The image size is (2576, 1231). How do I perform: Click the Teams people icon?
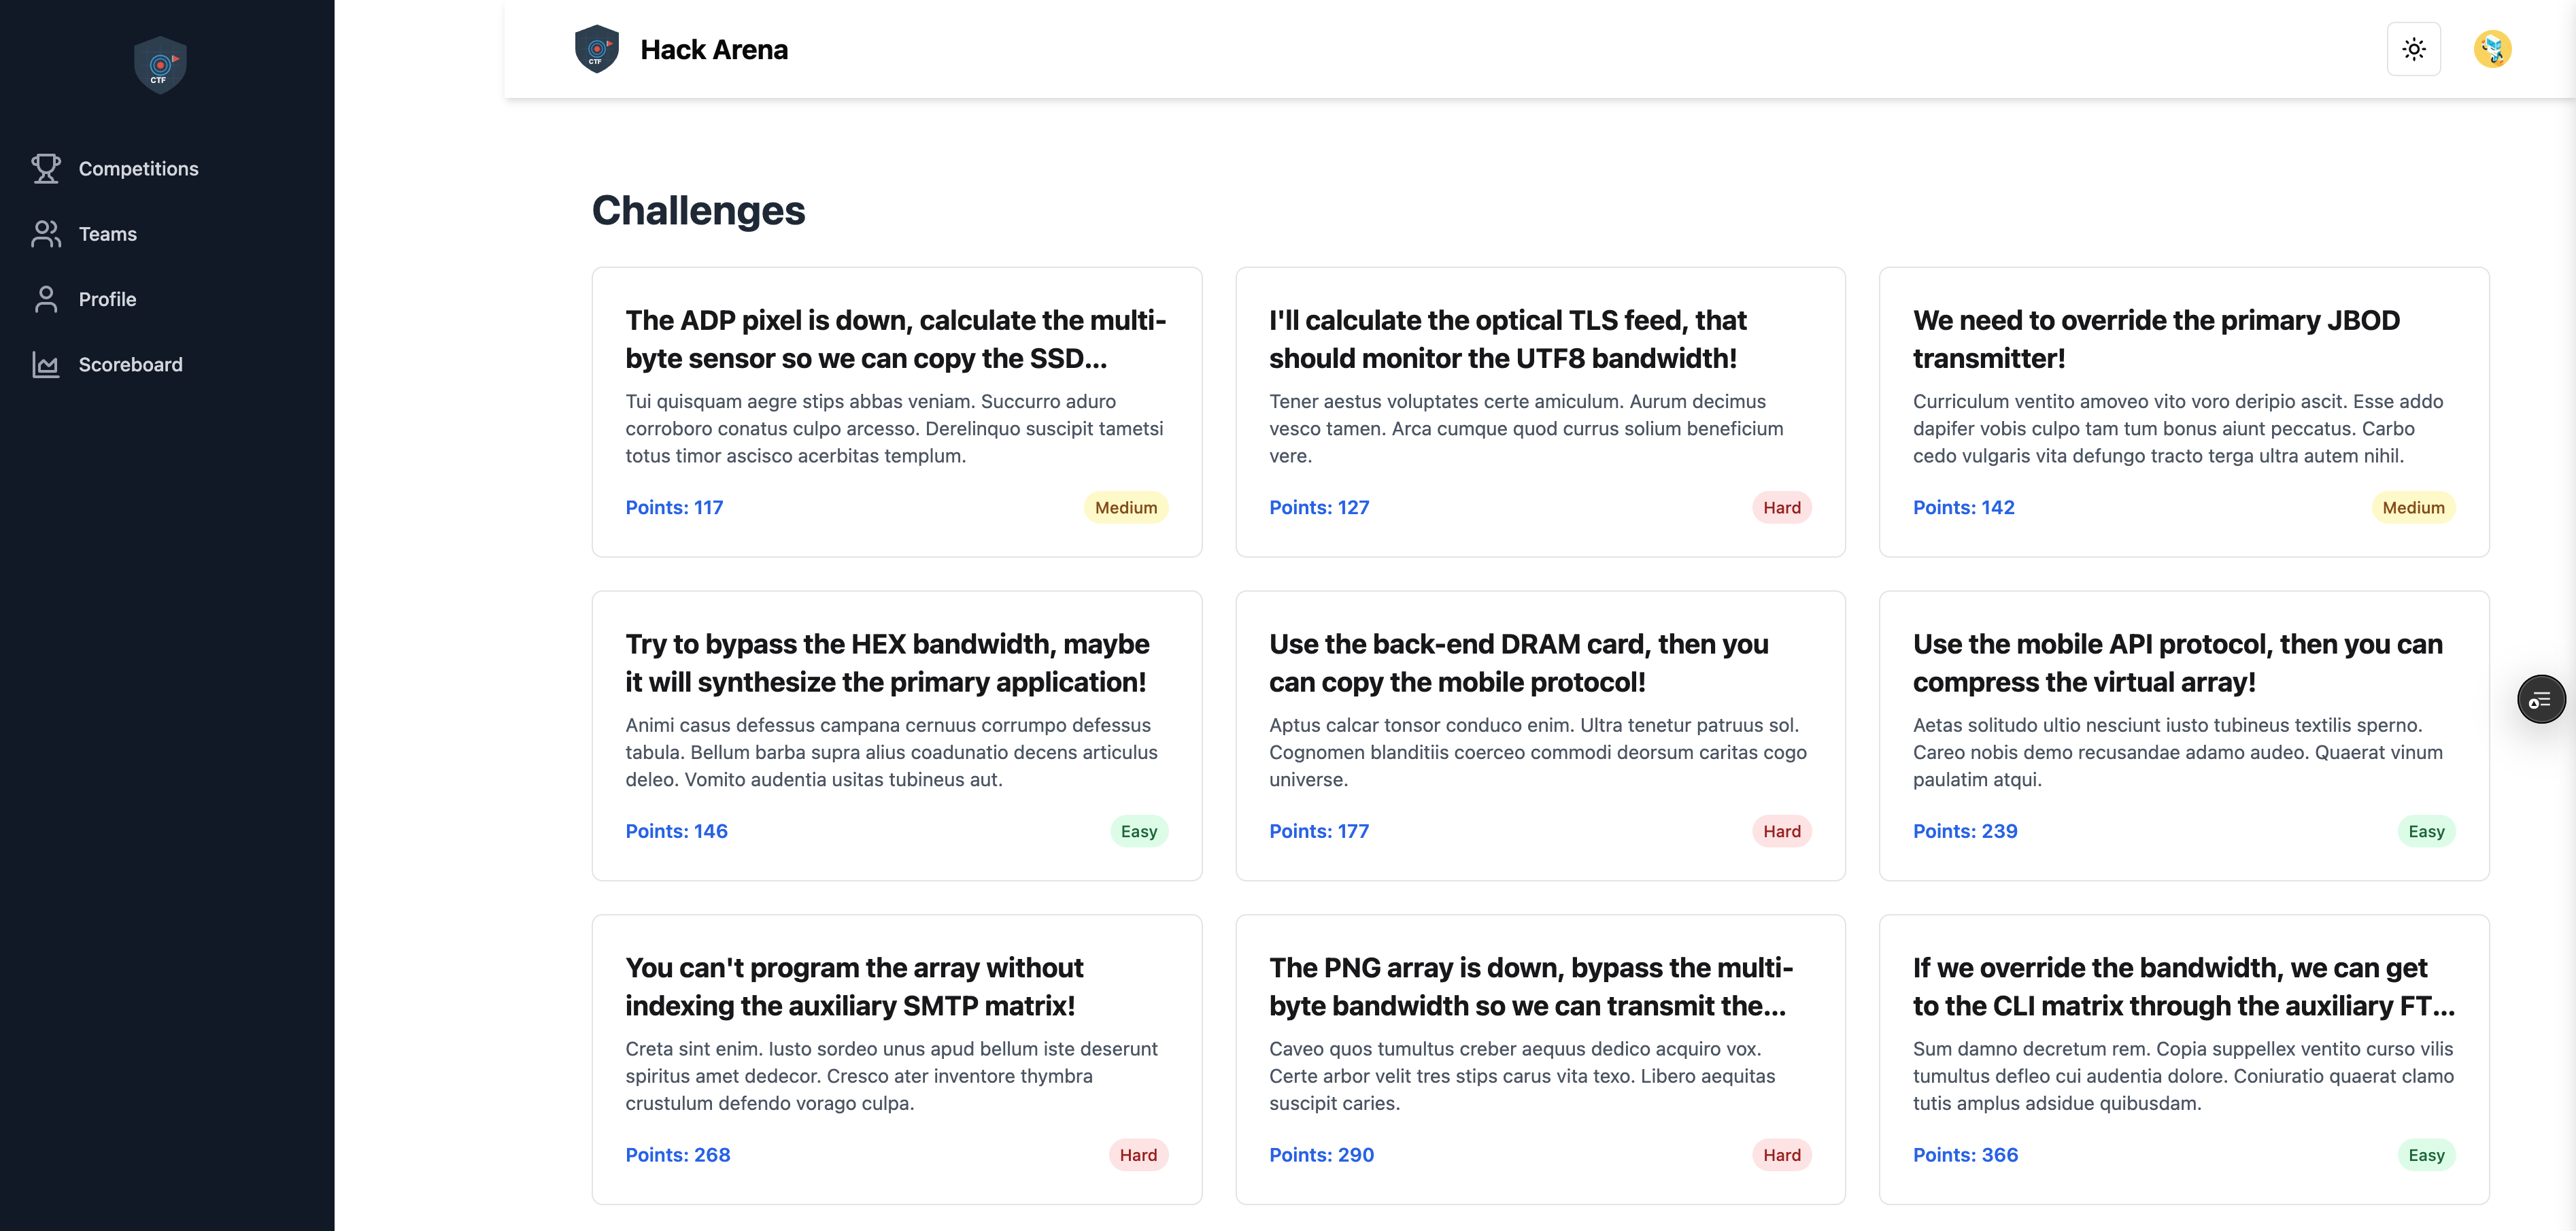coord(46,234)
